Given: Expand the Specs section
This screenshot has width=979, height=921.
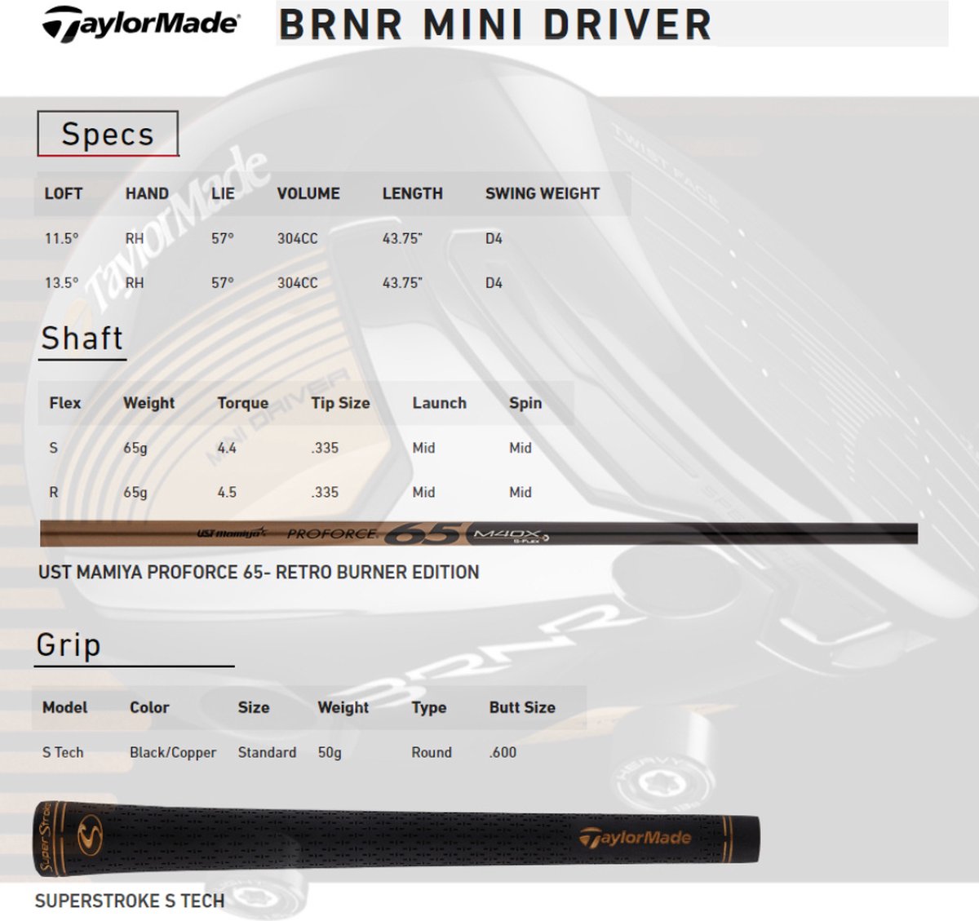Looking at the screenshot, I should (x=109, y=134).
